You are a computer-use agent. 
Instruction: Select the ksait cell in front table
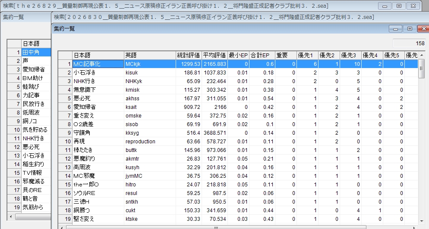(x=150, y=107)
